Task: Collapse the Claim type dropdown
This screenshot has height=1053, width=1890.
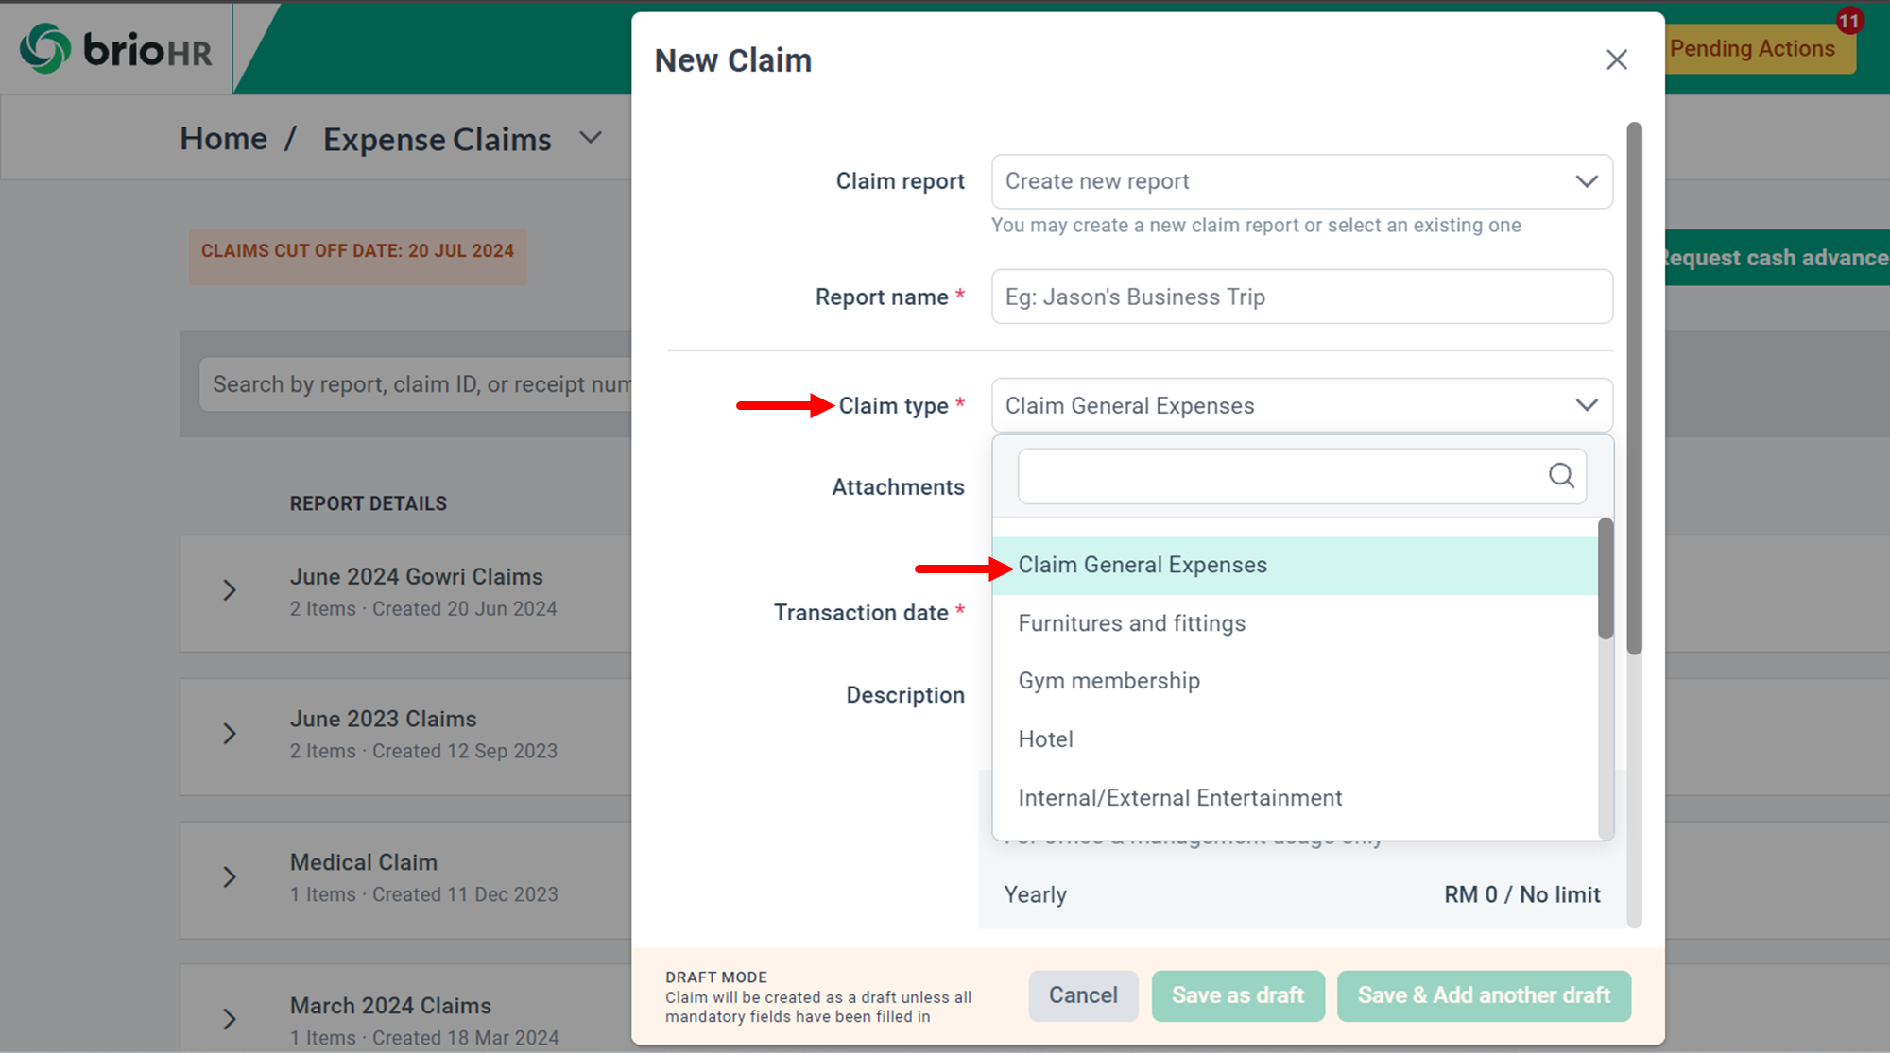Action: pos(1586,405)
